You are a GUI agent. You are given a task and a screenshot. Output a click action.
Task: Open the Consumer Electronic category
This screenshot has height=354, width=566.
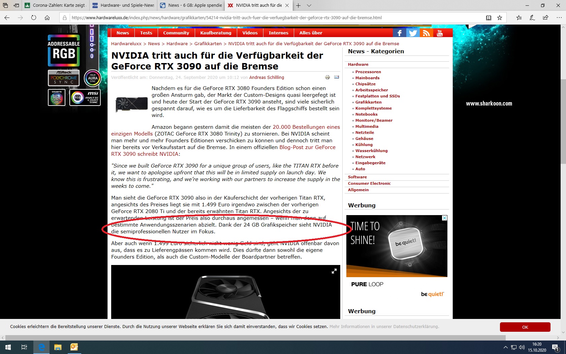point(369,183)
